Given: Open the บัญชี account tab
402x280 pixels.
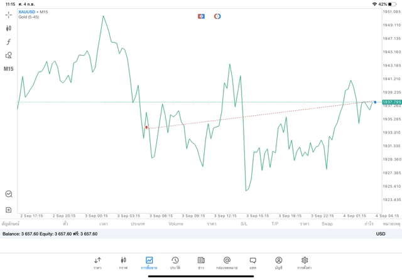Looking at the screenshot, I should [278, 262].
